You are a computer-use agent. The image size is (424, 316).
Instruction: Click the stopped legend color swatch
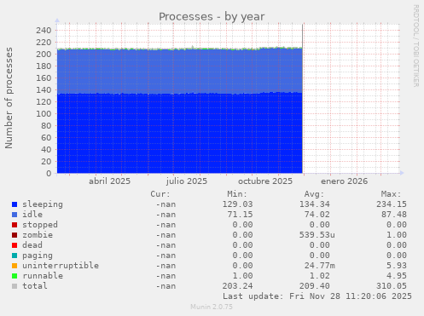click(x=15, y=225)
